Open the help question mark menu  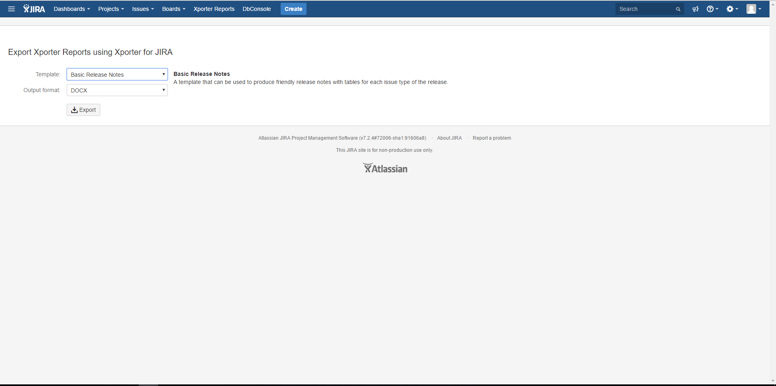[x=712, y=9]
